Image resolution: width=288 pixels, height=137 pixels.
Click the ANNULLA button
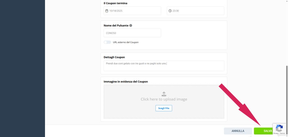(x=238, y=131)
